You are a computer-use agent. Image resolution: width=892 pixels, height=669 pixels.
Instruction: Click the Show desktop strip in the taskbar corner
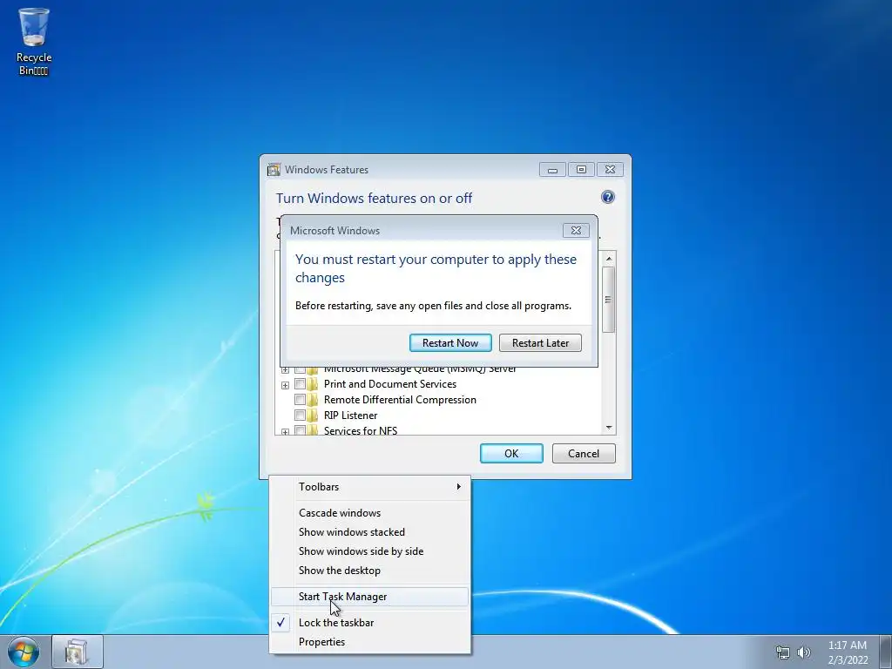tap(886, 652)
